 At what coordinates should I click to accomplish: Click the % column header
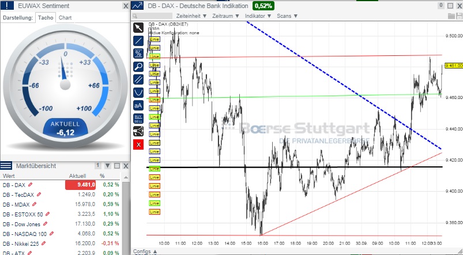point(102,176)
